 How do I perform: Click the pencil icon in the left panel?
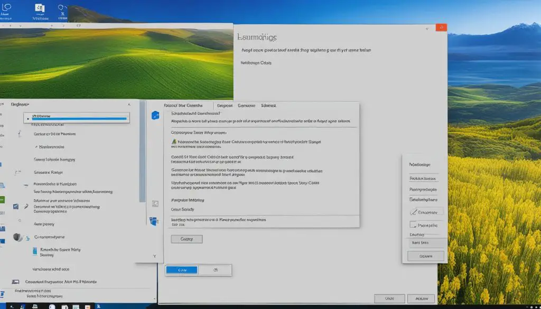pos(26,206)
